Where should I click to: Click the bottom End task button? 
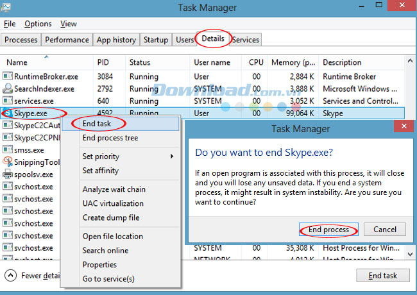point(383,276)
